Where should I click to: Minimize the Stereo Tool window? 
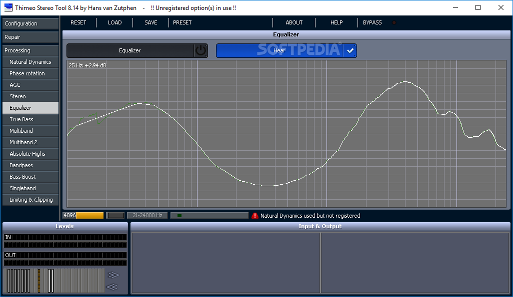click(x=455, y=7)
